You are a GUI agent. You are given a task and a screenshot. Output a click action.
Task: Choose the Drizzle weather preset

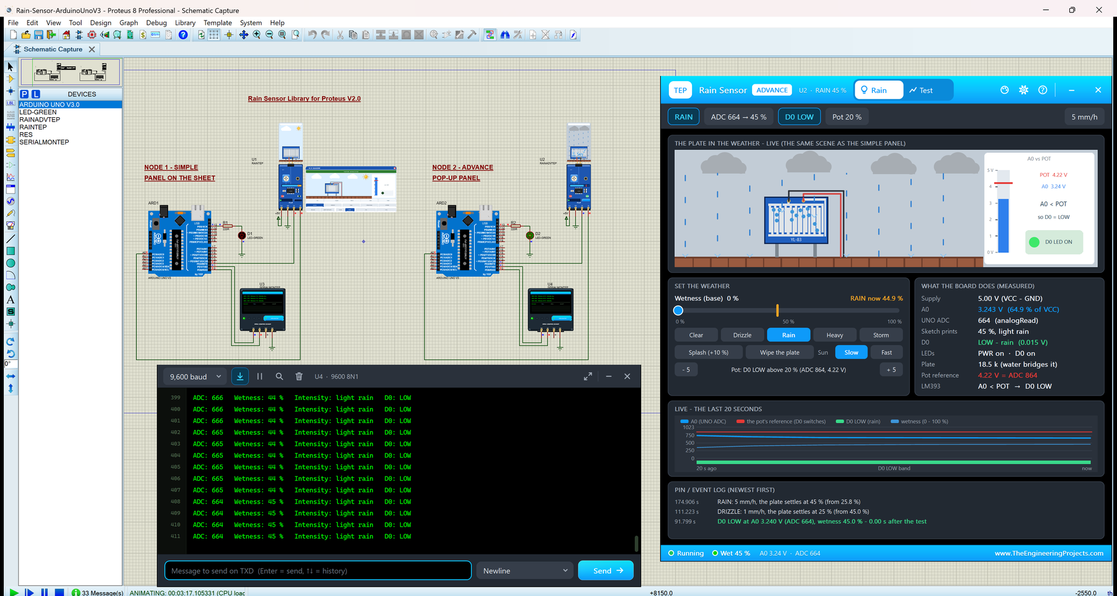point(742,335)
